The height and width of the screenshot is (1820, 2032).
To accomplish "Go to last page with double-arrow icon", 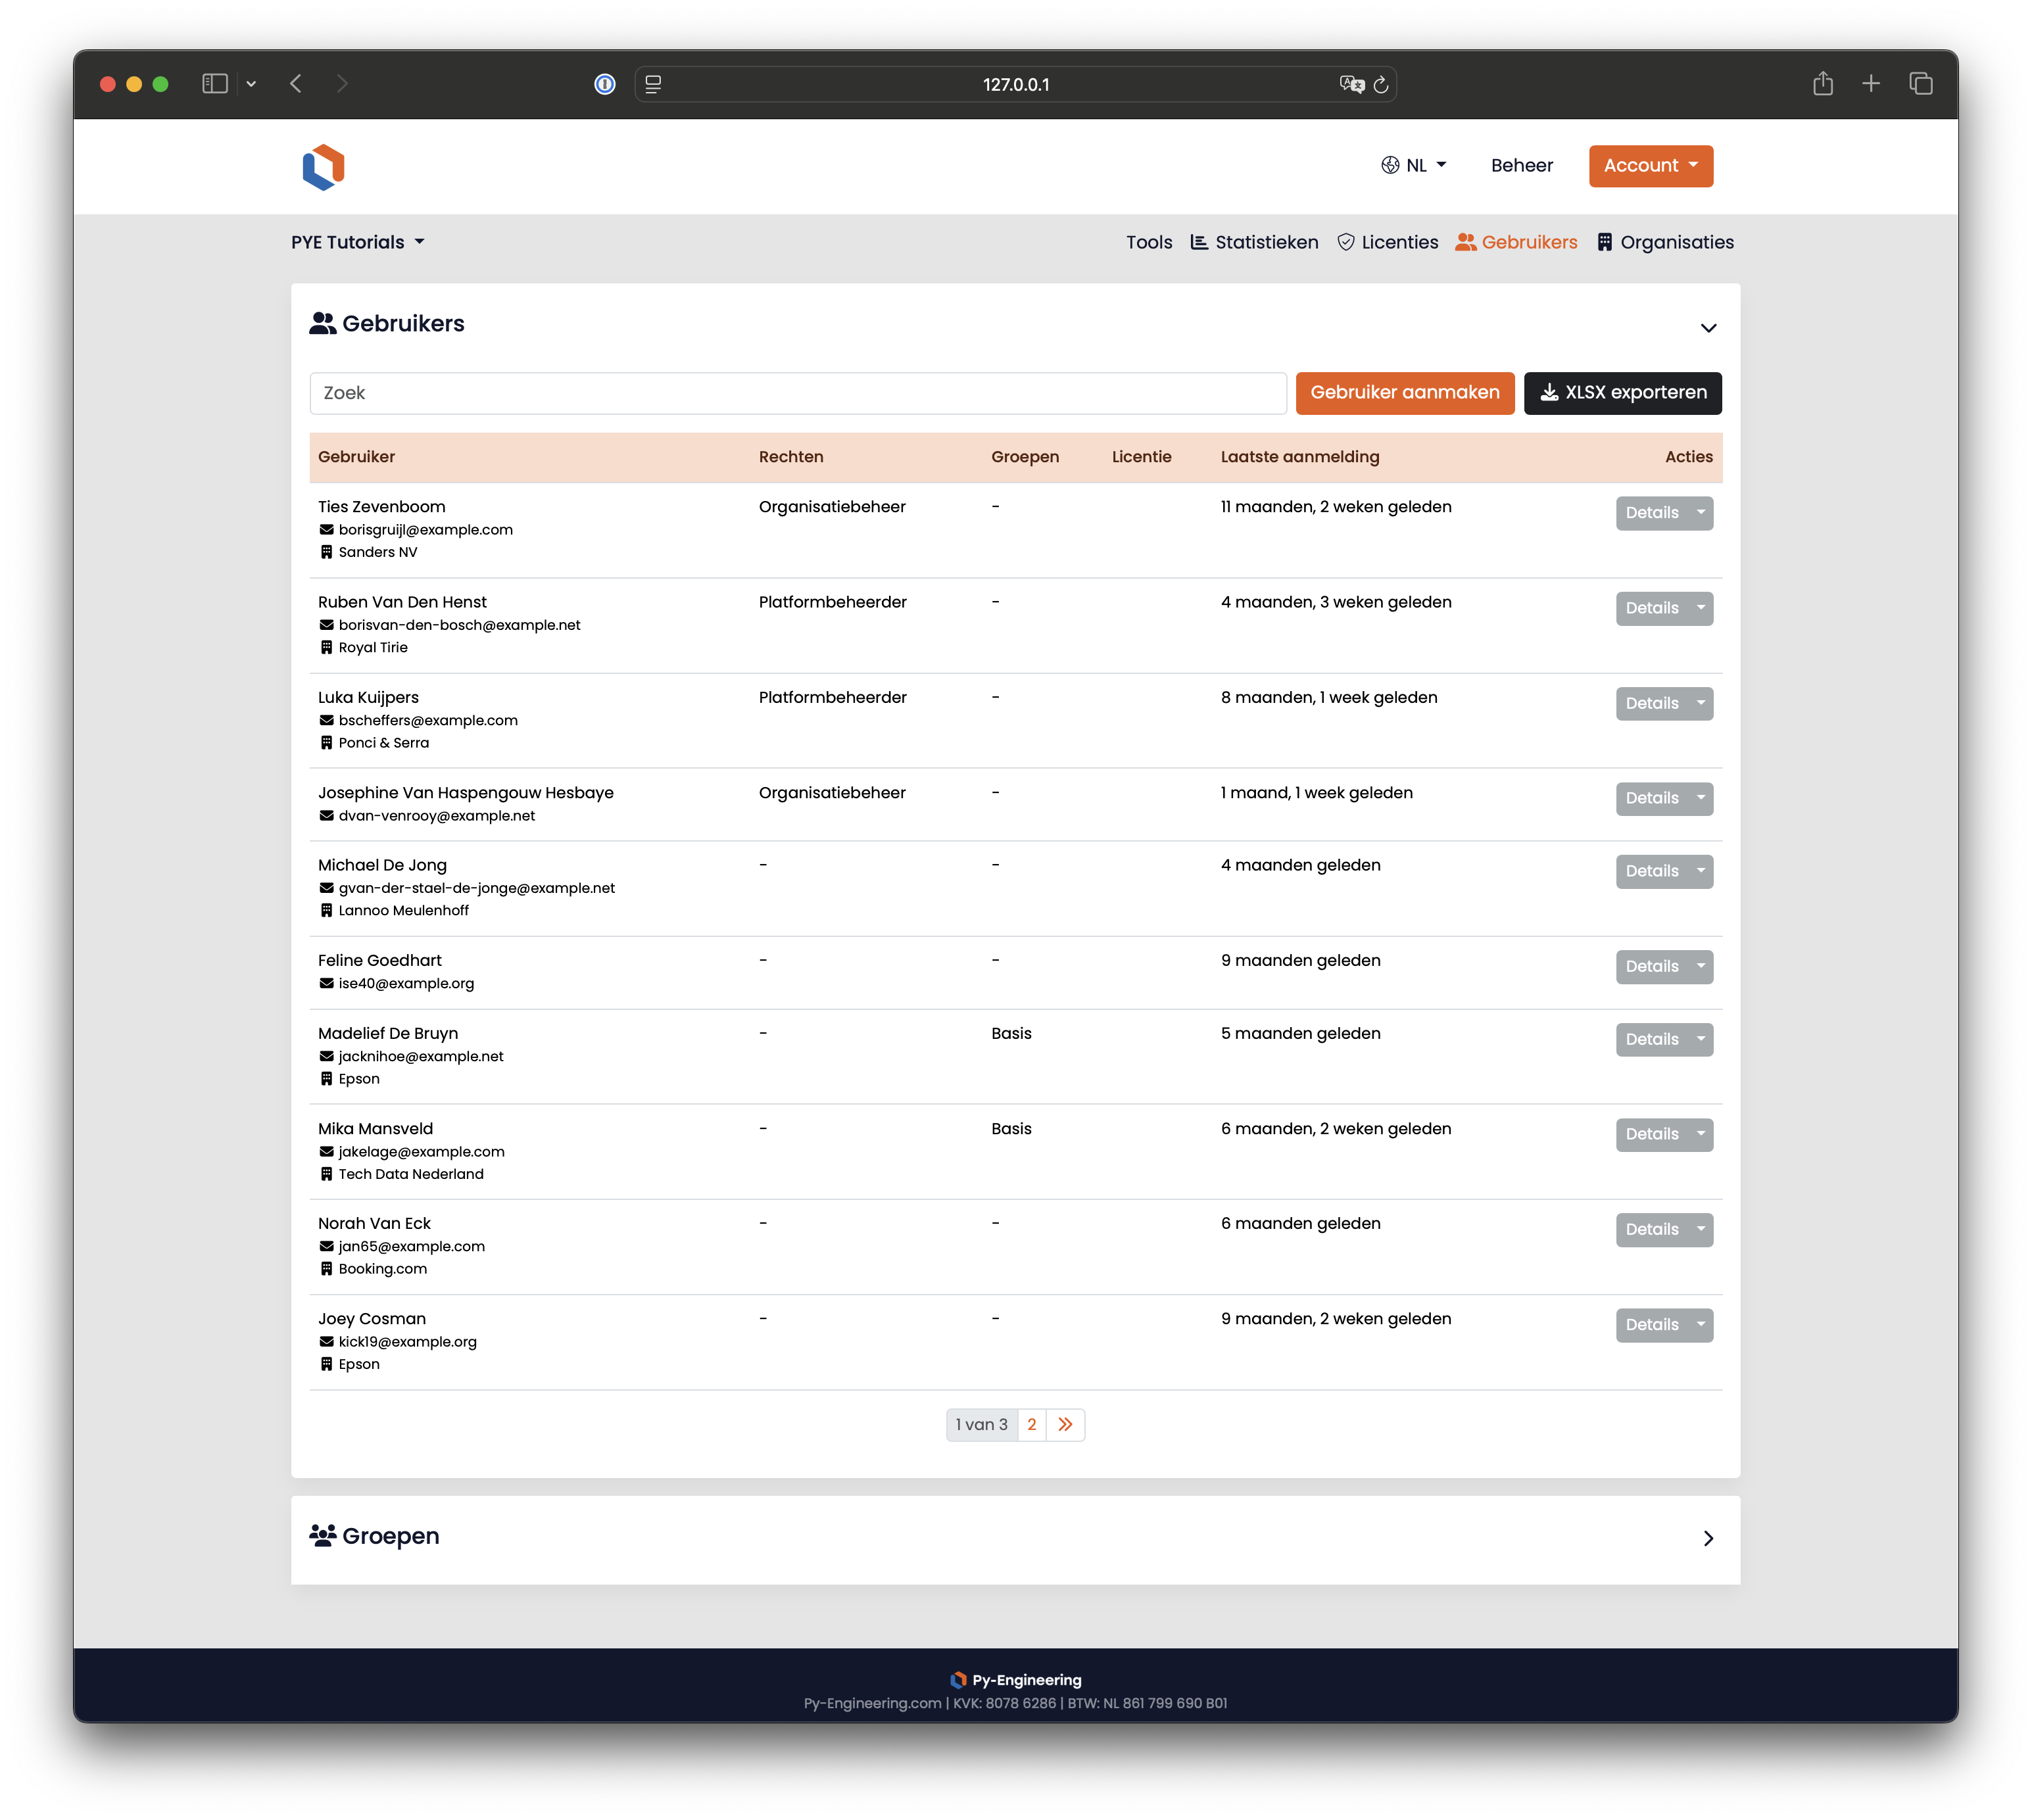I will click(x=1065, y=1424).
